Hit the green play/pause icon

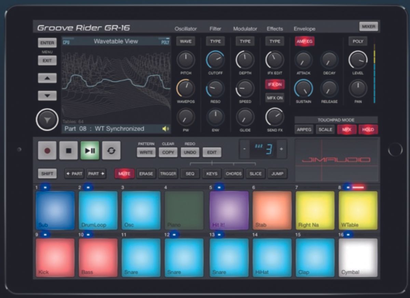tap(89, 150)
